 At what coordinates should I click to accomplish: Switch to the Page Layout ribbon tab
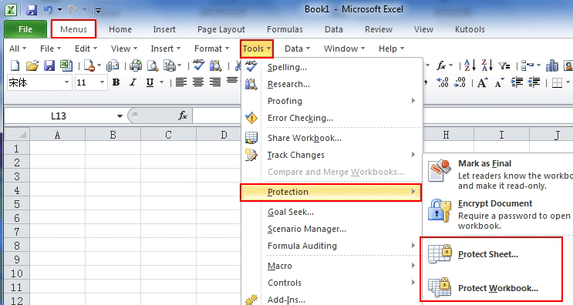click(221, 29)
